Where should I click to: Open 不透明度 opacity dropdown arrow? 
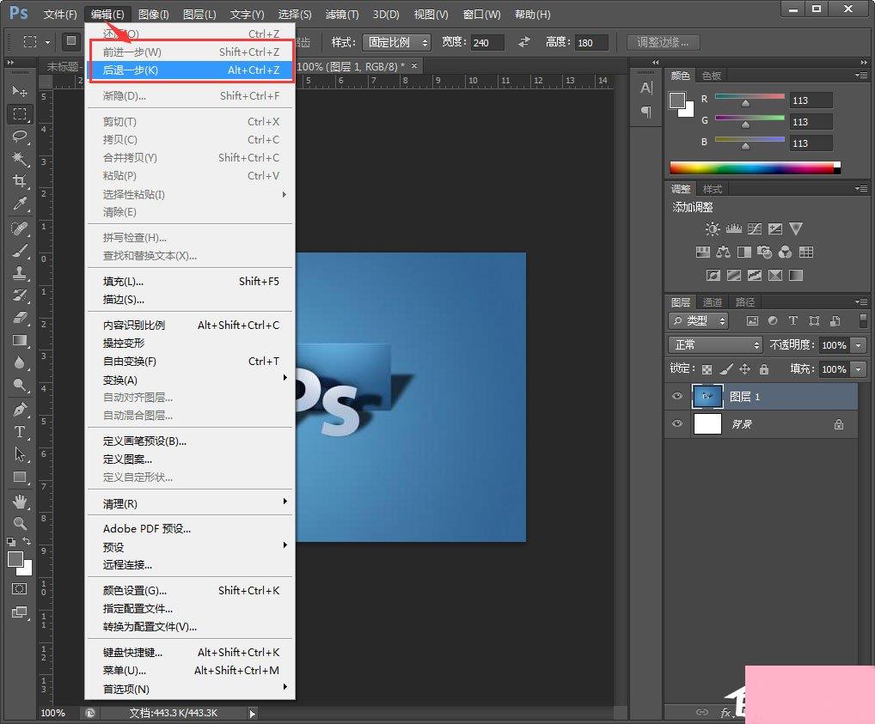tap(859, 345)
